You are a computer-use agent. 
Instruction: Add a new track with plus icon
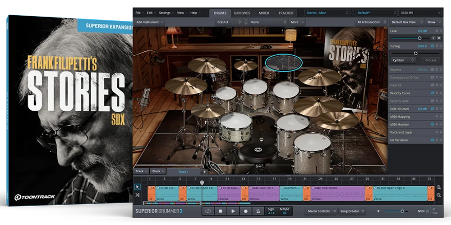coord(204,171)
